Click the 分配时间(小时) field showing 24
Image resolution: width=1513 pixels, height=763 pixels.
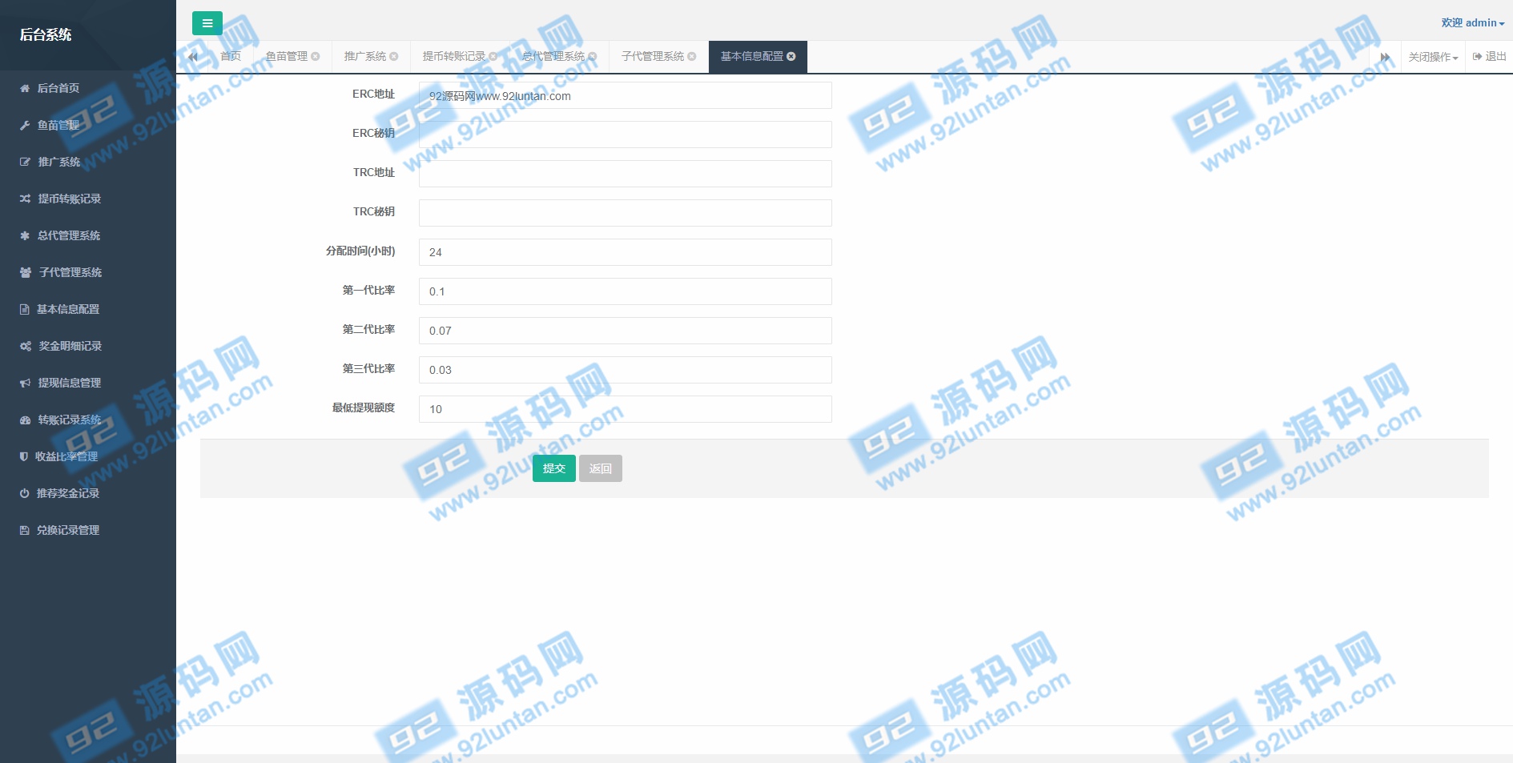[625, 252]
